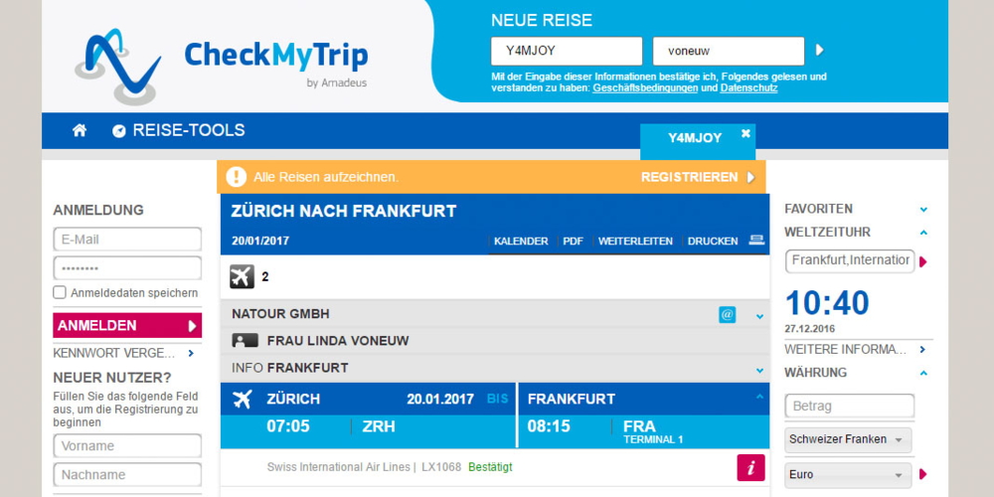Screen dimensions: 994x497
Task: Close the Y4MJOY trip tab
Action: (x=745, y=133)
